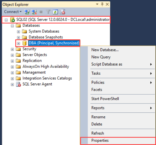Open the Tasks submenu
The width and height of the screenshot is (156, 145).
coord(118,73)
